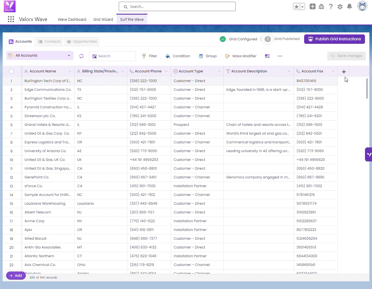The image size is (372, 289).
Task: Click Publish Grid Instructions button
Action: click(x=334, y=39)
